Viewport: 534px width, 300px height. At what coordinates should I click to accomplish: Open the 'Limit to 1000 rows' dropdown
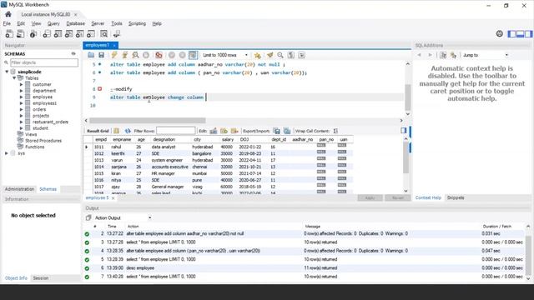[224, 55]
